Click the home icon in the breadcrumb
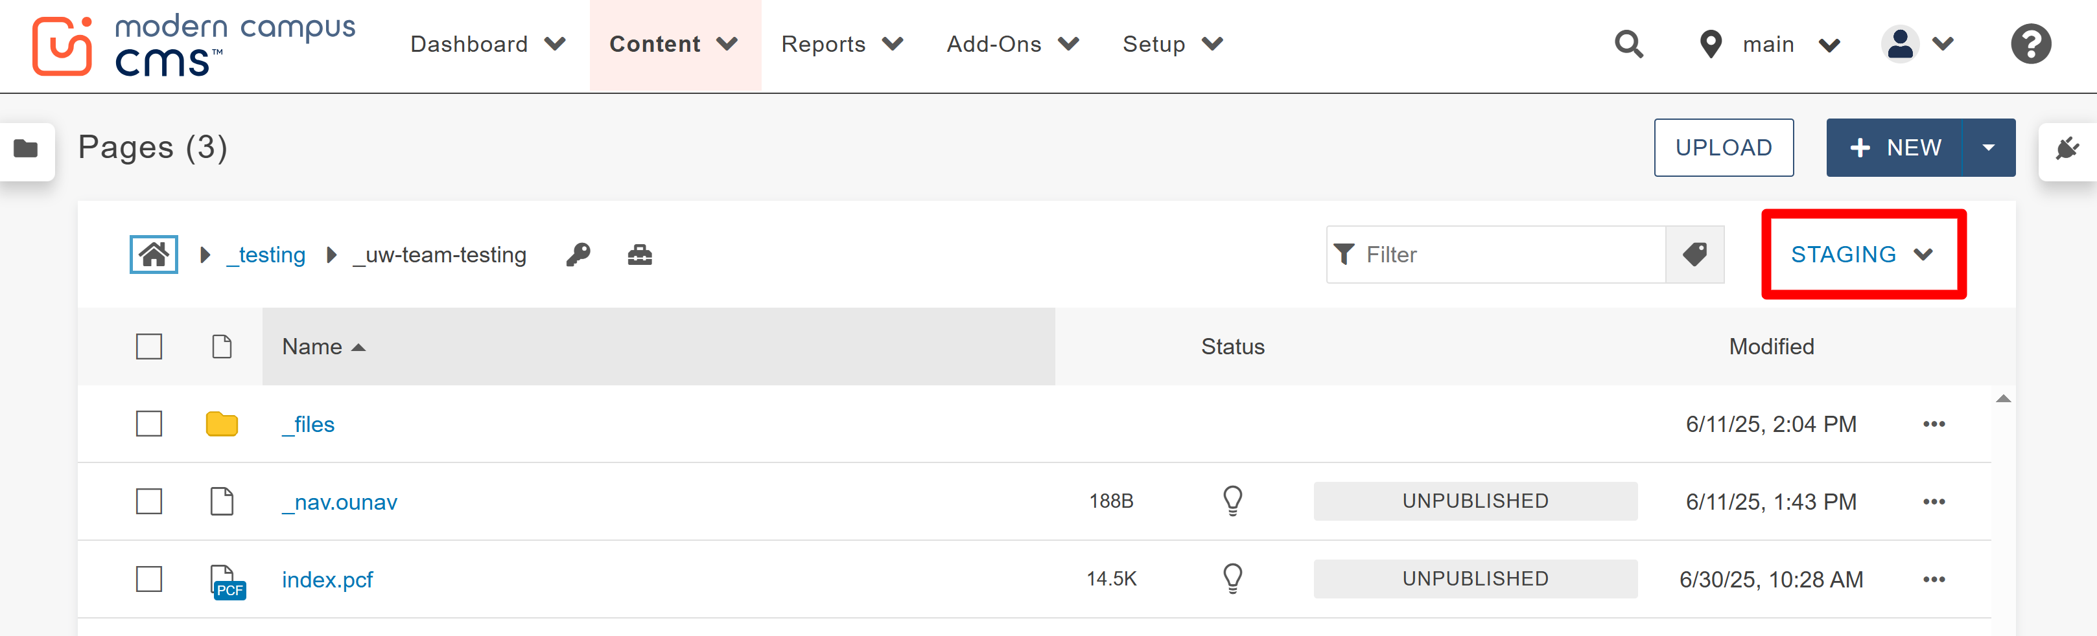The width and height of the screenshot is (2097, 636). click(153, 254)
